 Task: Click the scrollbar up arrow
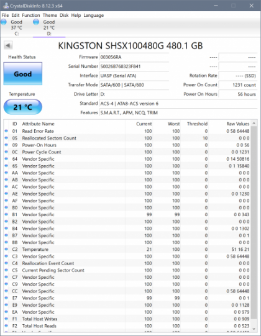(x=254, y=123)
